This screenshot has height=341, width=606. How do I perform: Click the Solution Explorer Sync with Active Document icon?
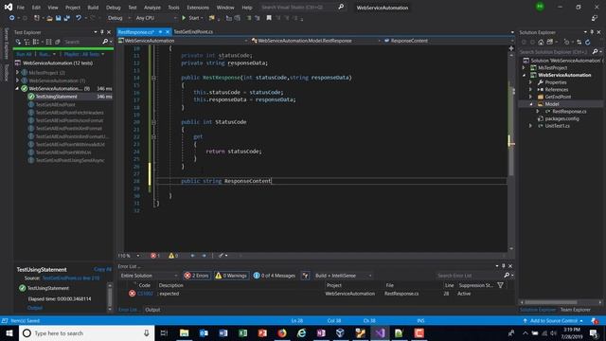click(579, 42)
